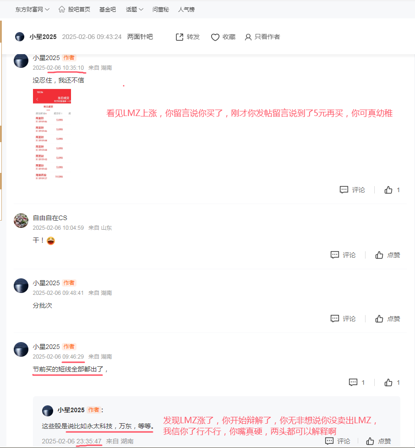The image size is (415, 448).
Task: Reply to 自由自在CS's comment
Action: point(343,255)
